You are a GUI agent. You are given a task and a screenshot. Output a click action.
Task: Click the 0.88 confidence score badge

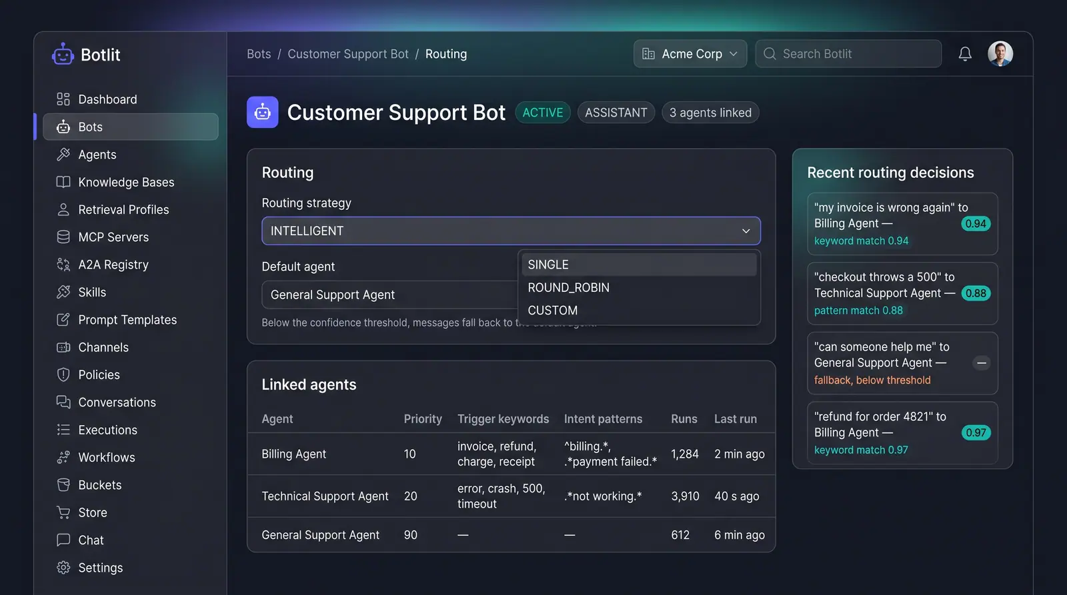(976, 293)
